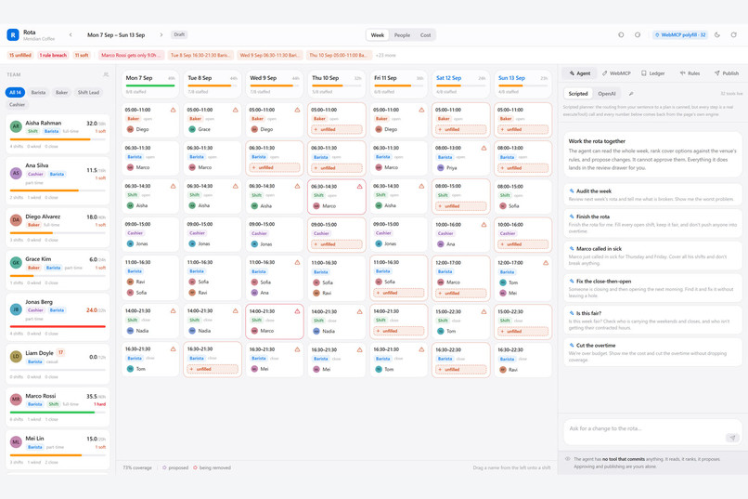Viewport: 748px width, 499px height.
Task: Select the Scripted planner option
Action: 577,94
